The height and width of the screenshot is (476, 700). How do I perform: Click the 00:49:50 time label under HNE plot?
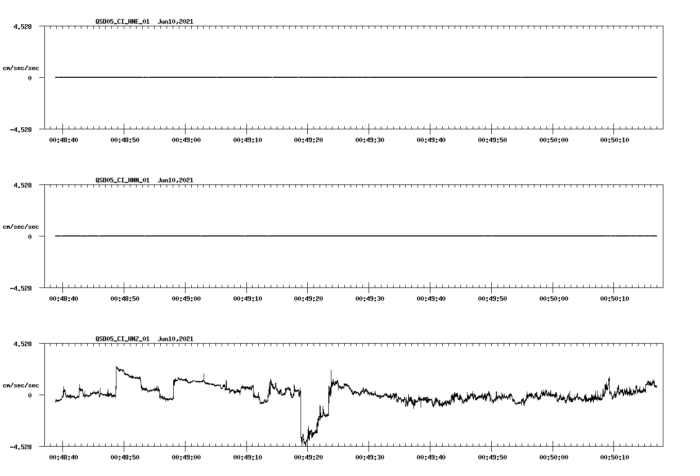tap(492, 140)
